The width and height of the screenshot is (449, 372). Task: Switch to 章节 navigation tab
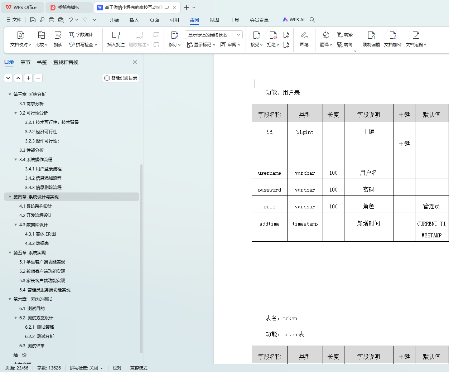25,62
